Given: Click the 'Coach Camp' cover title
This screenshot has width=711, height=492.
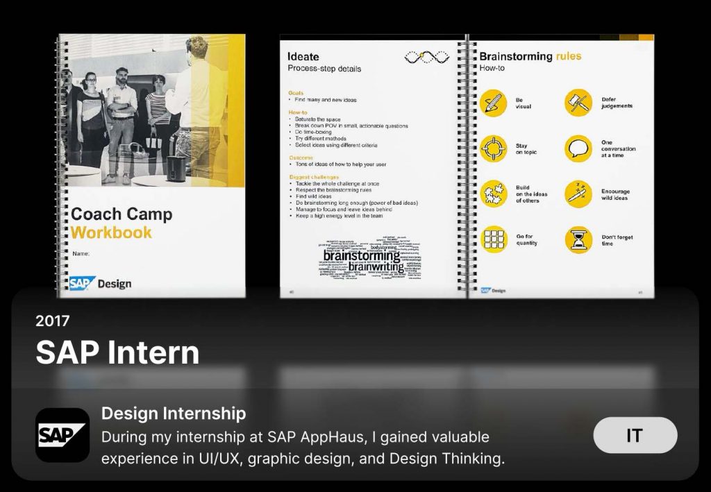Looking at the screenshot, I should 122,214.
